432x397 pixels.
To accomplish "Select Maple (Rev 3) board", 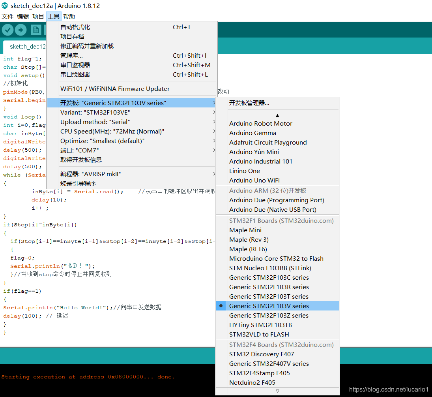I will [x=277, y=239].
